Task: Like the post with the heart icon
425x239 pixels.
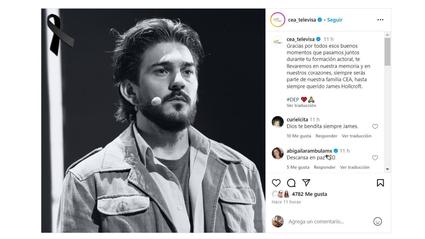Action: 276,183
